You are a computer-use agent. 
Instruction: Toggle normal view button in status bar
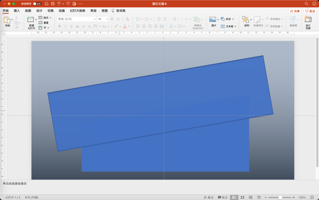[x=234, y=197]
